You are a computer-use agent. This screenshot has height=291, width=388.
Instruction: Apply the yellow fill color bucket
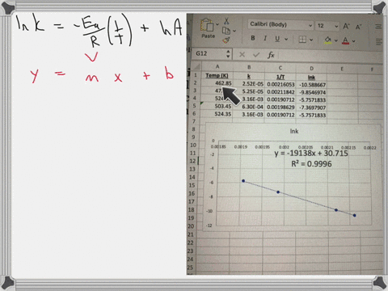click(x=327, y=40)
